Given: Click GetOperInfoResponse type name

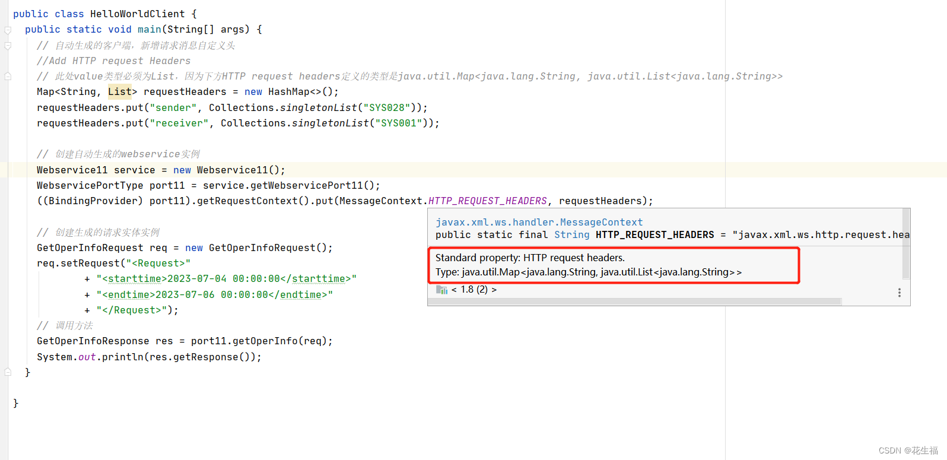Looking at the screenshot, I should coord(93,341).
